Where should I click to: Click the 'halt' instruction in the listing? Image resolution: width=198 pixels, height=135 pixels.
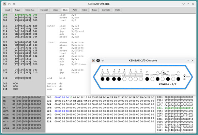point(62,78)
